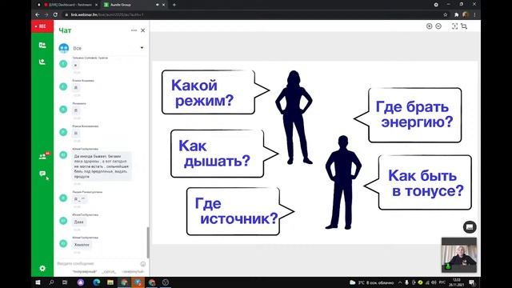512x288 pixels.
Task: Bookmark this page with the star
Action: coord(445,14)
